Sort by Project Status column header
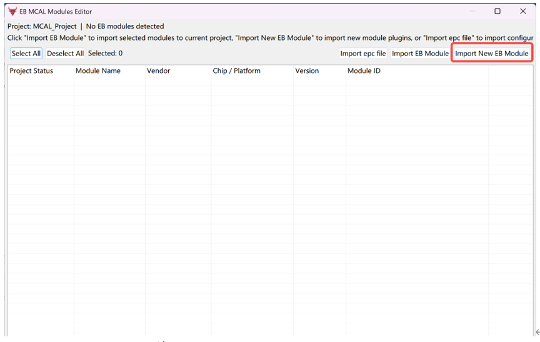 41,71
